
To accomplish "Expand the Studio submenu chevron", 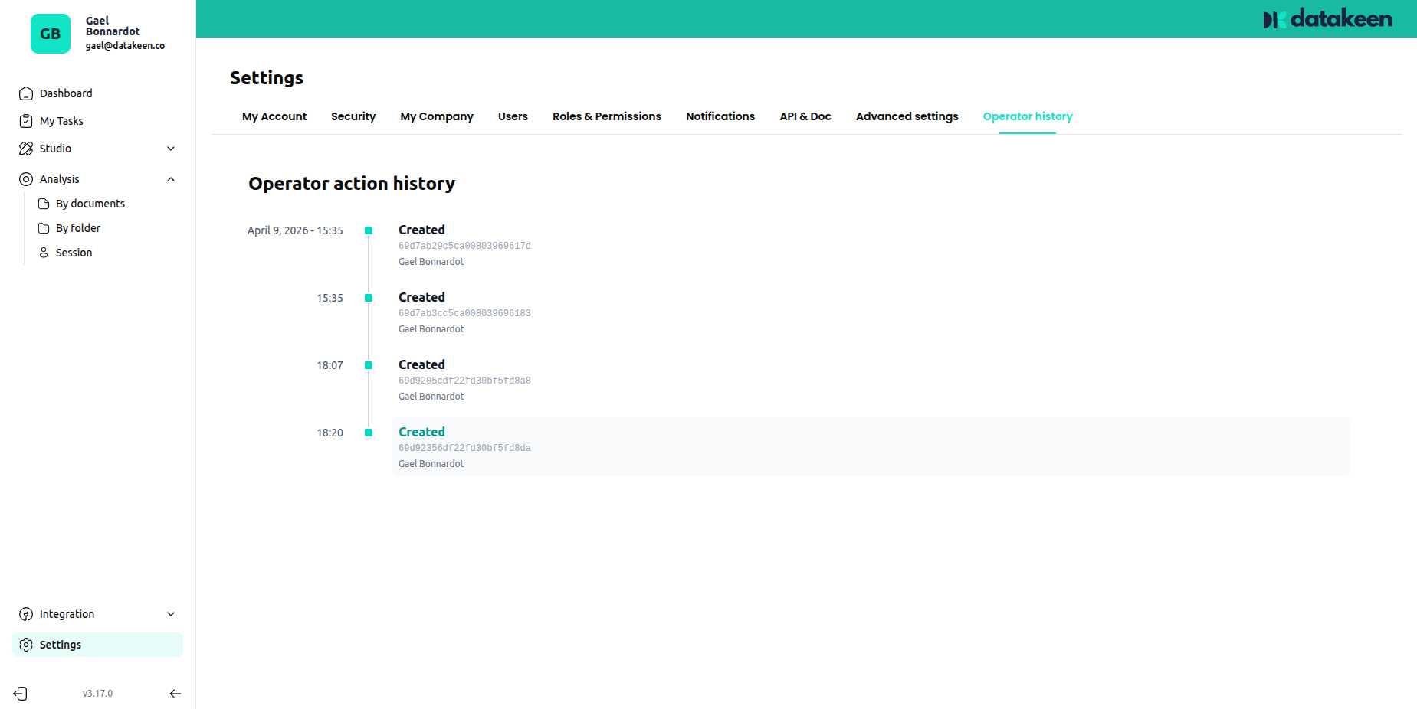I will (x=171, y=149).
